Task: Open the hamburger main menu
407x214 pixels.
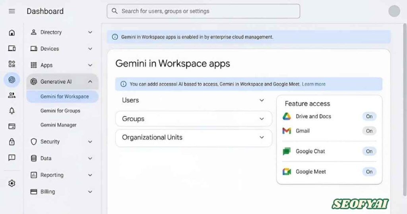Action: coord(12,11)
